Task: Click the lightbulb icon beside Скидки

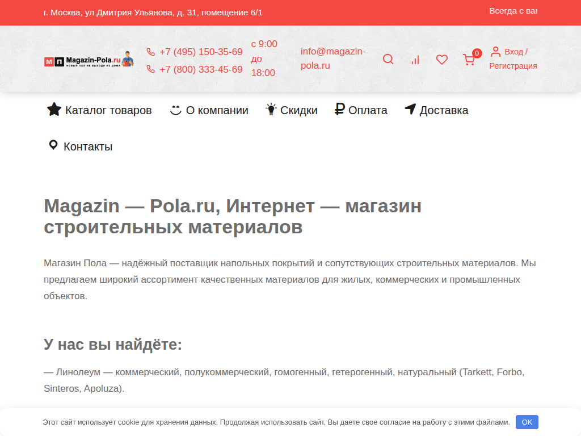Action: tap(271, 110)
